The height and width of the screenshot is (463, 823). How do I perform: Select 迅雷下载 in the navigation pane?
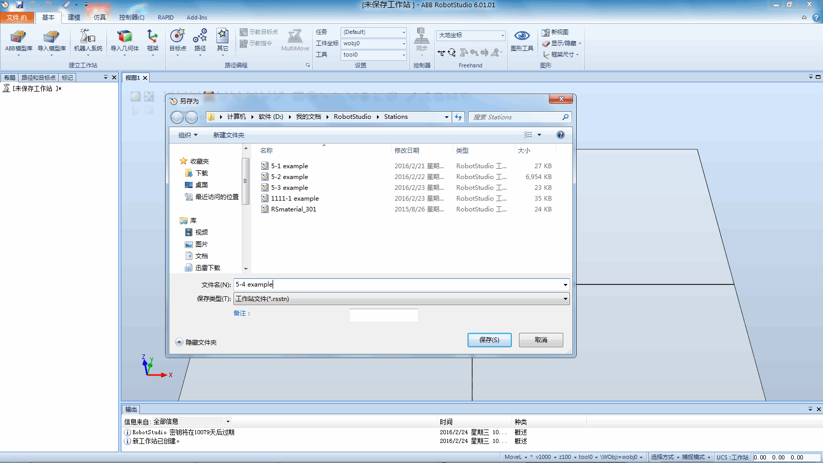tap(203, 268)
